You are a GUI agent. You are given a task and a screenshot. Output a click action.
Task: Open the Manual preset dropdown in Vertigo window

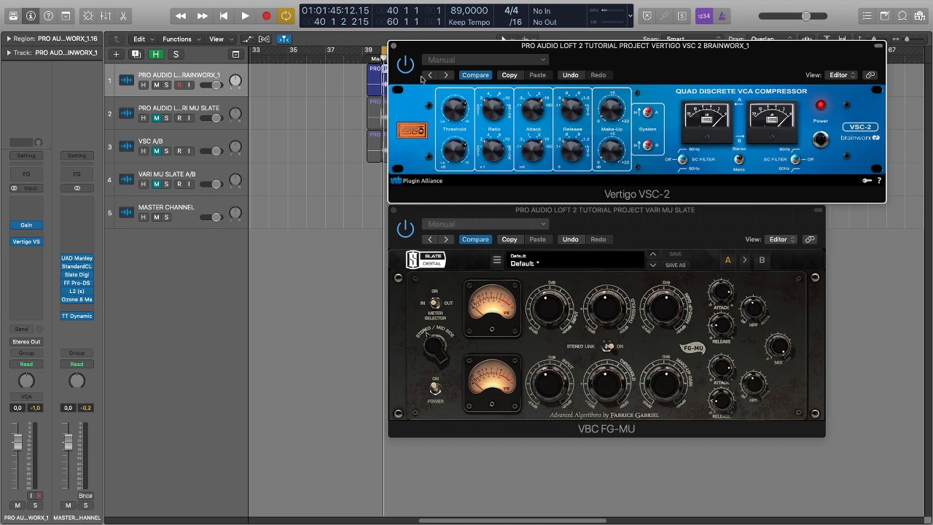485,60
